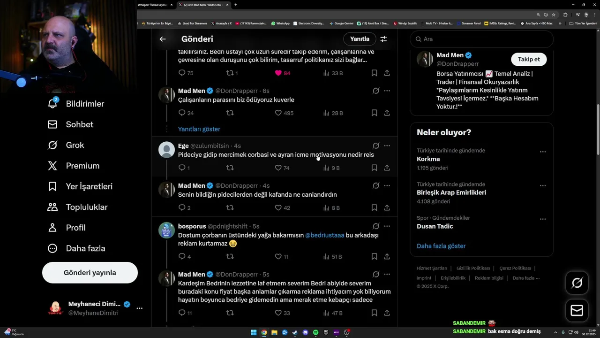
Task: Like bosporus's reply showing 11 likes
Action: (282, 257)
